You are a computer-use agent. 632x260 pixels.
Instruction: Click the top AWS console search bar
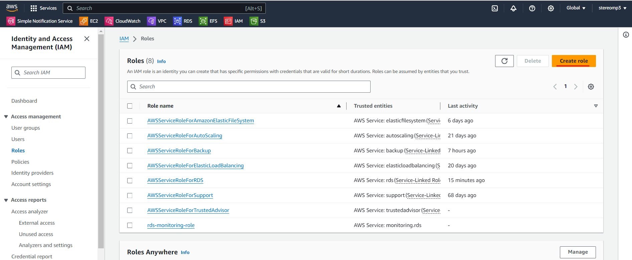tap(164, 8)
